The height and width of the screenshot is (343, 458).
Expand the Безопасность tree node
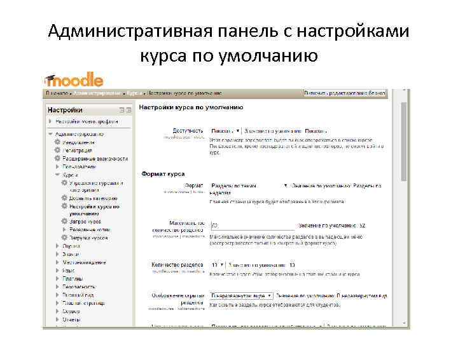[57, 287]
